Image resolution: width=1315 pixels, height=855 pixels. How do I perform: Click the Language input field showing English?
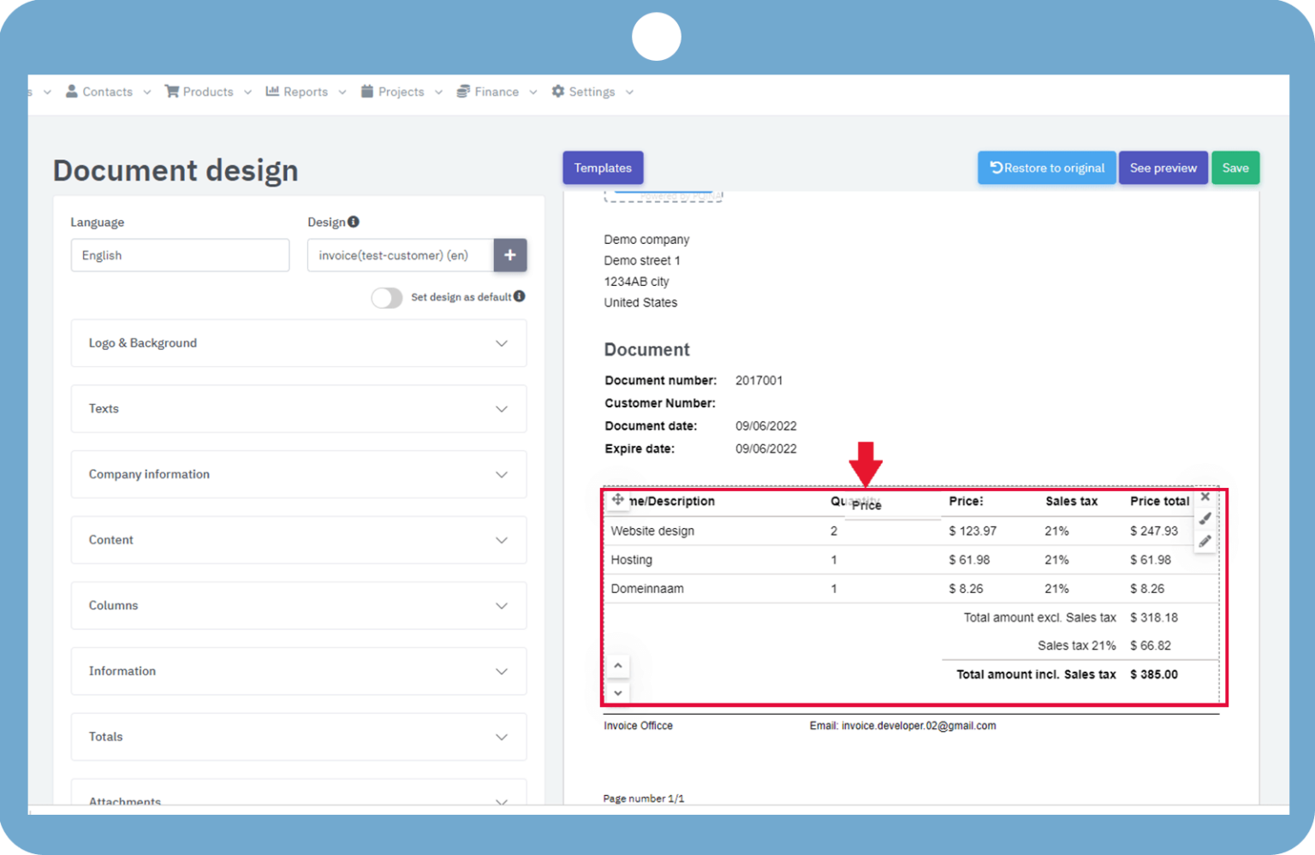(x=180, y=255)
